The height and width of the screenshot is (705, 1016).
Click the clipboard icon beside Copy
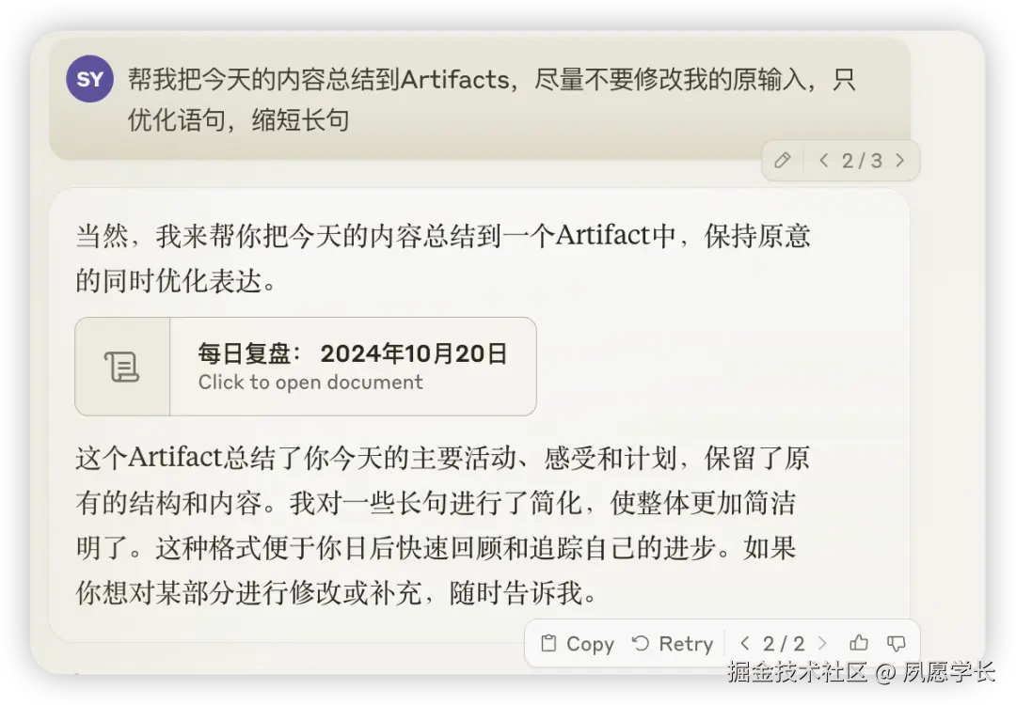548,643
